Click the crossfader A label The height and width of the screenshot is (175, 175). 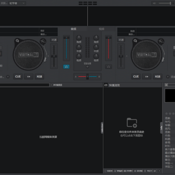[x=76, y=77]
